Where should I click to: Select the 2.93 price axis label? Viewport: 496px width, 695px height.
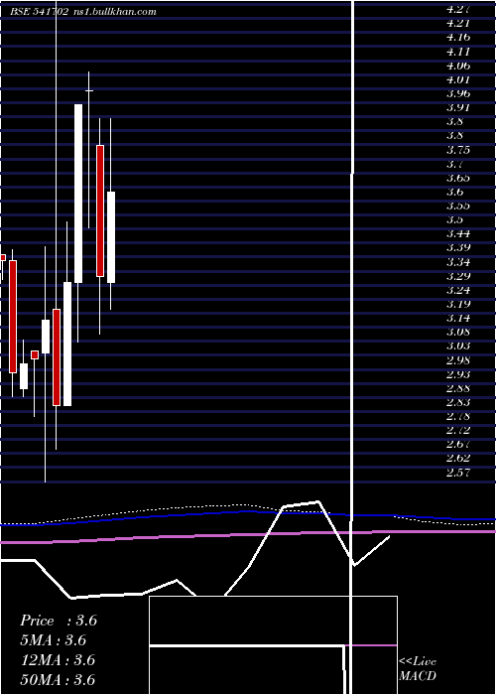click(458, 374)
